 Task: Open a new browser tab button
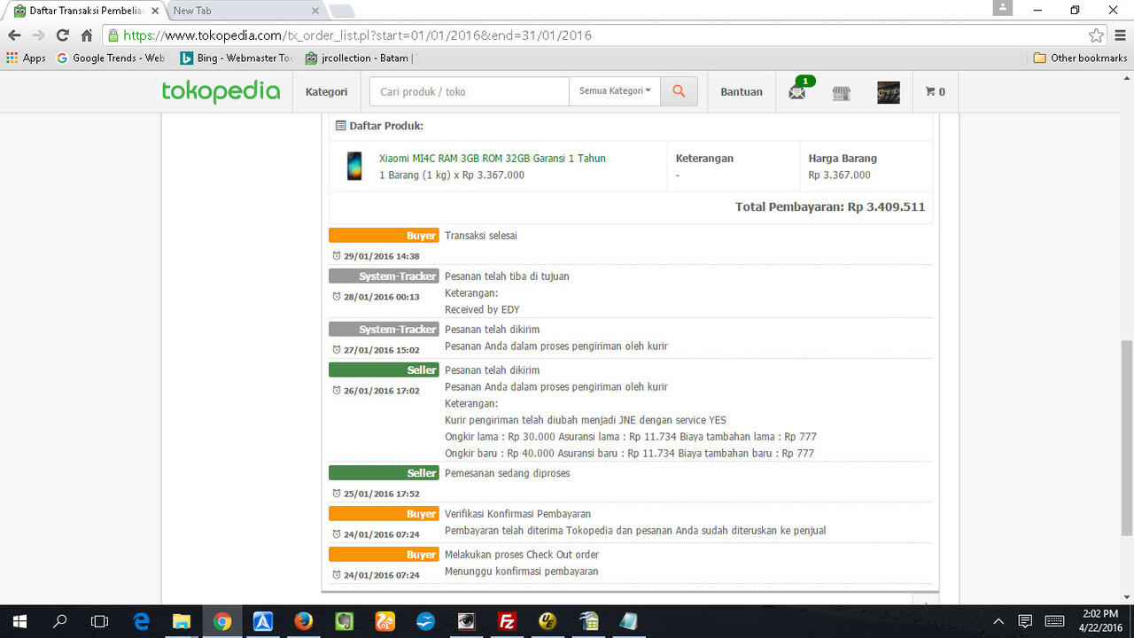[341, 11]
